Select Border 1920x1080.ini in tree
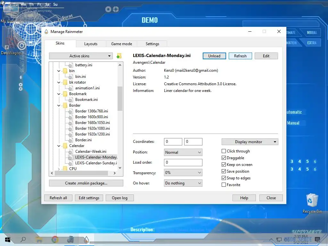328x246 pixels. 93,128
